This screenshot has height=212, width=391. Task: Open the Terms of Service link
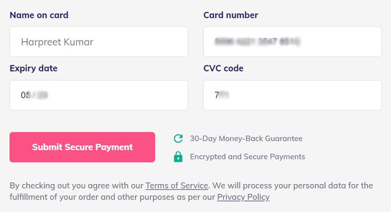click(x=177, y=185)
